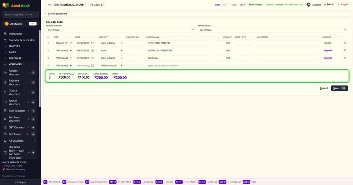Delete NIRMAL DISTRIBUTORS row

pyautogui.click(x=345, y=50)
